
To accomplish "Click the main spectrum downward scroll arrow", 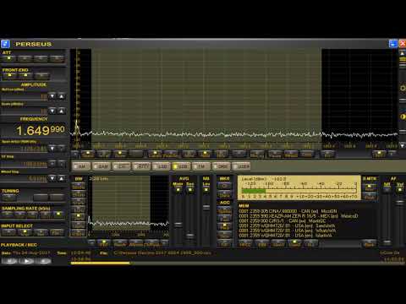I will click(x=402, y=145).
